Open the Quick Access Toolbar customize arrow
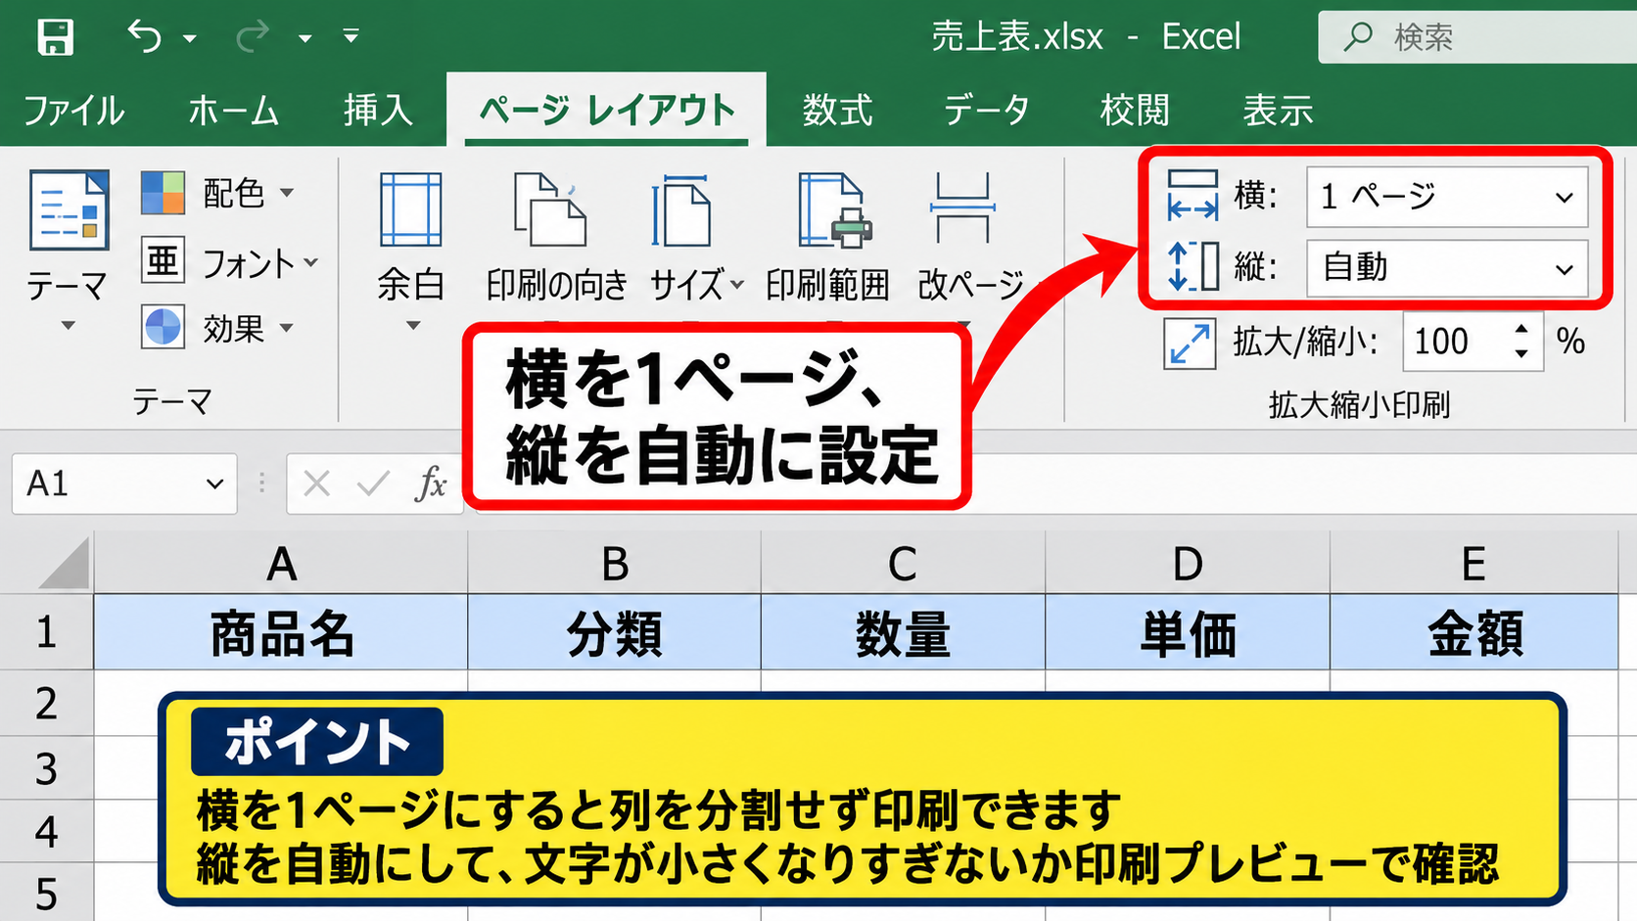 [x=351, y=37]
